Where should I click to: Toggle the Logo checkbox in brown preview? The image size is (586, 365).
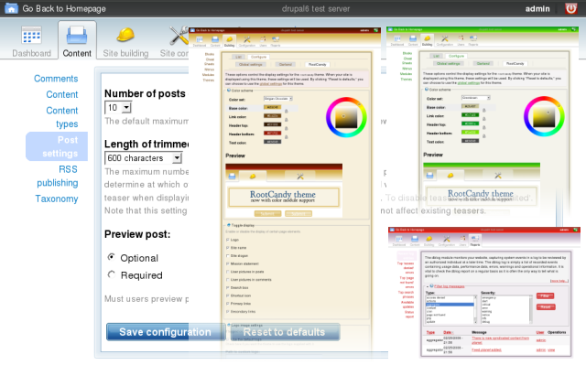pos(228,240)
